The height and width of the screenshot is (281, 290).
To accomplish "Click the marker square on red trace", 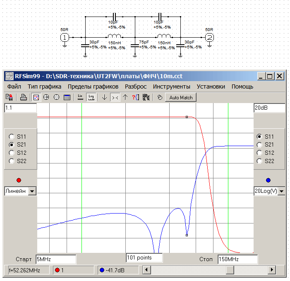I will [187, 117].
